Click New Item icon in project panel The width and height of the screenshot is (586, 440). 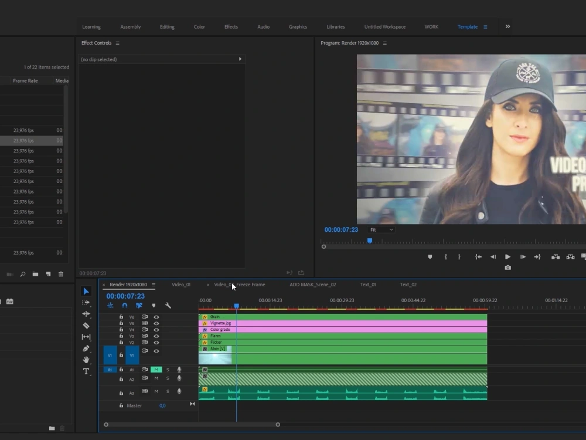click(48, 274)
